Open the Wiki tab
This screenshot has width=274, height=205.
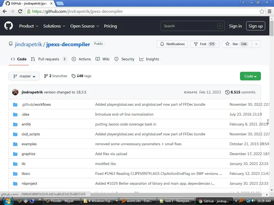point(102,59)
